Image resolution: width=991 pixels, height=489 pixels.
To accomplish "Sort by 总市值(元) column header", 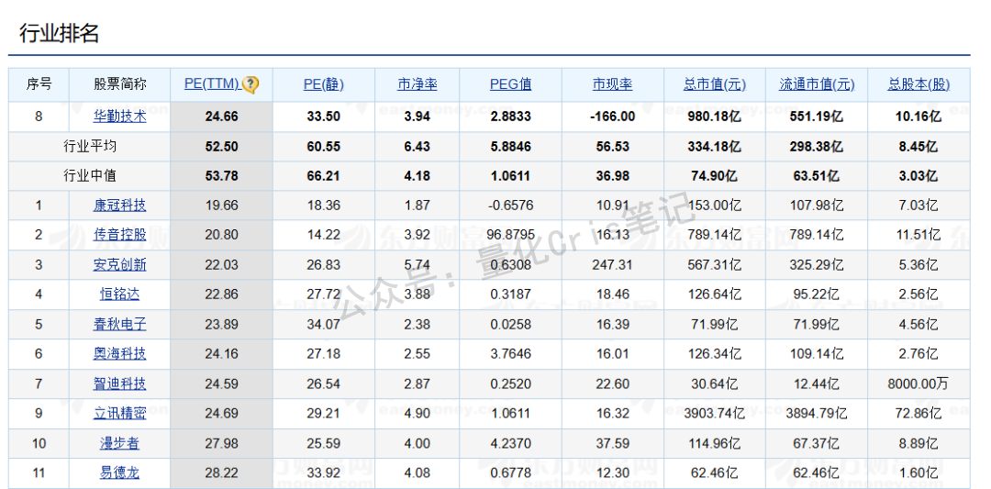I will pos(715,84).
